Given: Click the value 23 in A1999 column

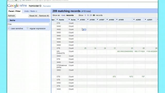Looking at the screenshot, I should [x=132, y=48].
